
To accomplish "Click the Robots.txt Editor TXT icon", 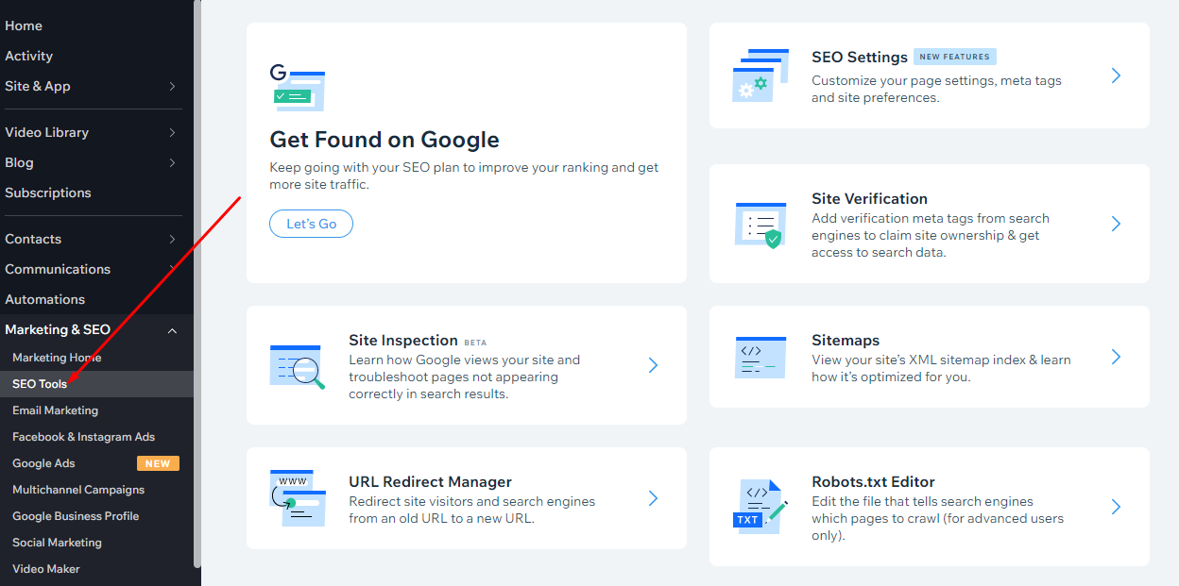I will point(760,508).
